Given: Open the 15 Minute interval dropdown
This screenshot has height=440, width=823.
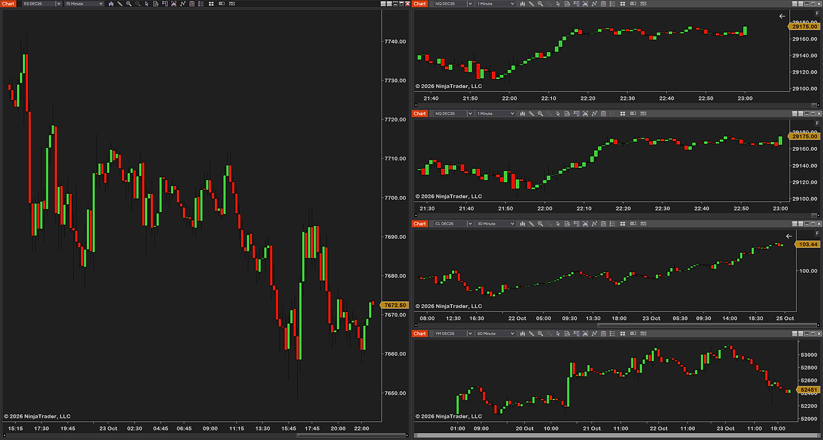Looking at the screenshot, I should 84,4.
